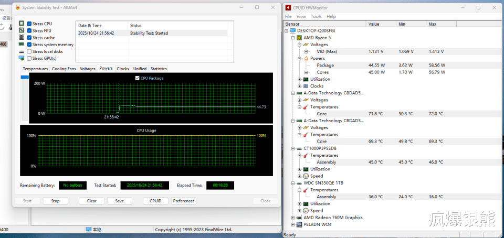The image size is (504, 238).
Task: Click the AMD Ryzen 5 Clocks icon
Action: click(306, 86)
